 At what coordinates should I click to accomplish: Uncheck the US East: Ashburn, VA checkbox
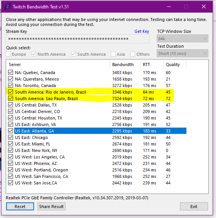(10, 124)
